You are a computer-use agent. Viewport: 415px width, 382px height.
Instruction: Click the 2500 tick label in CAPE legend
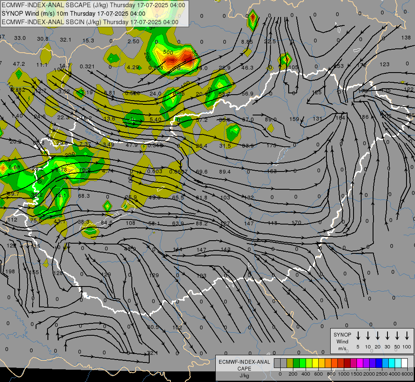click(382, 374)
